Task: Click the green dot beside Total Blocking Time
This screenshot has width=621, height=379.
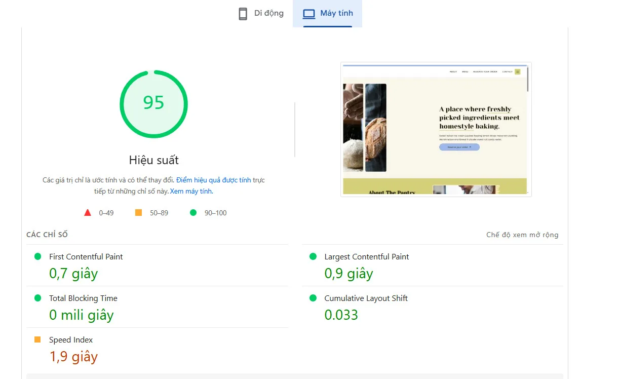Action: coord(37,298)
